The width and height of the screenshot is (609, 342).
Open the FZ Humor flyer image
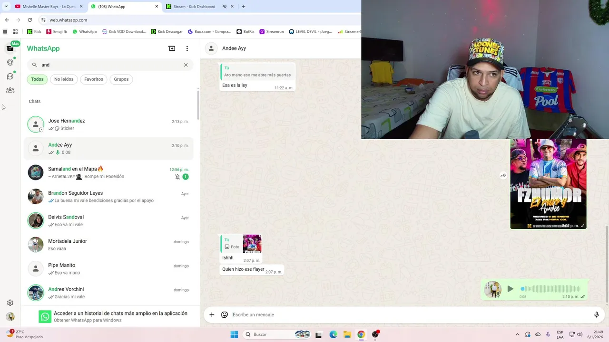click(548, 184)
